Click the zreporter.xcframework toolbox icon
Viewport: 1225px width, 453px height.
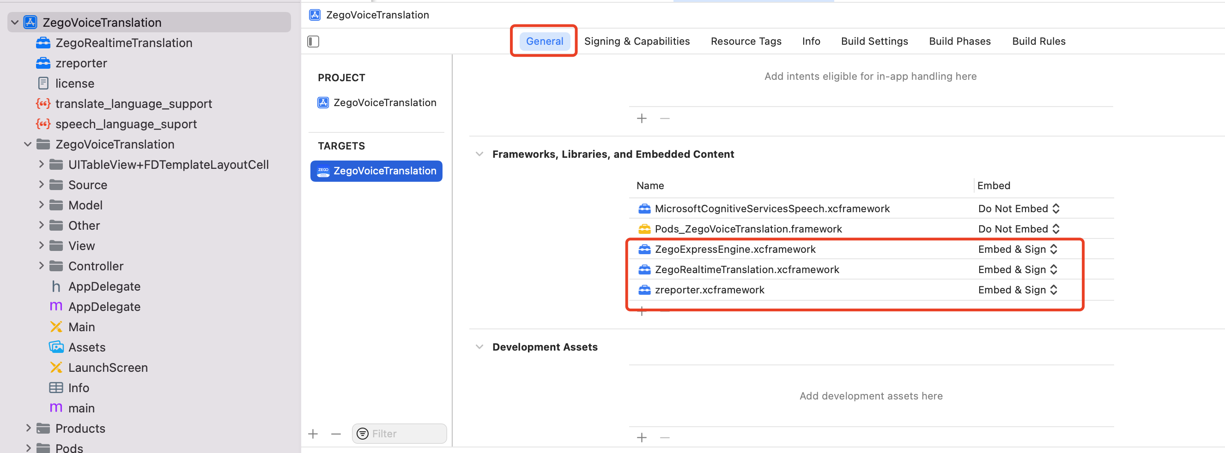(644, 290)
